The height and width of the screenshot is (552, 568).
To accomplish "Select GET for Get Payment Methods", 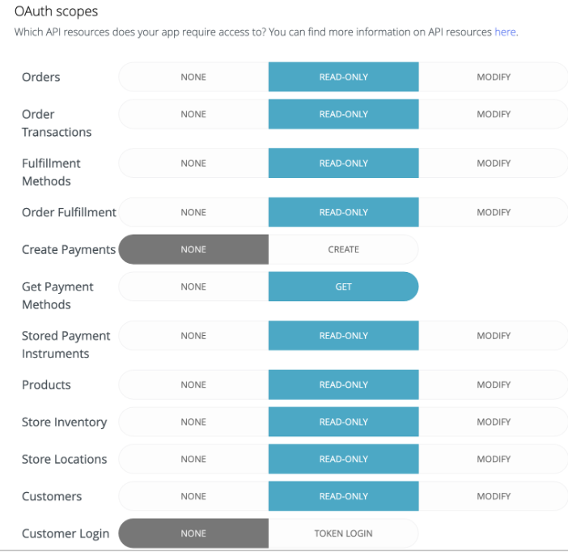I will tap(343, 287).
